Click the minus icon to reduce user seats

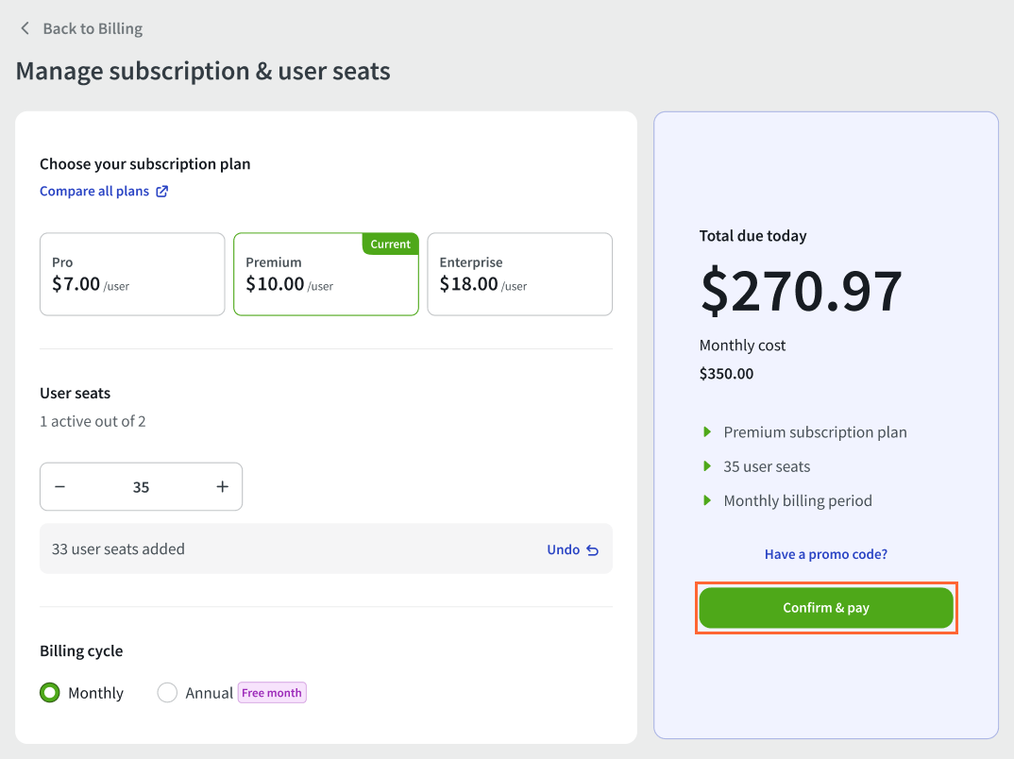click(x=59, y=486)
